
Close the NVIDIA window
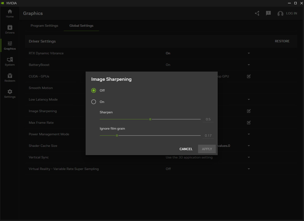coord(302,3)
